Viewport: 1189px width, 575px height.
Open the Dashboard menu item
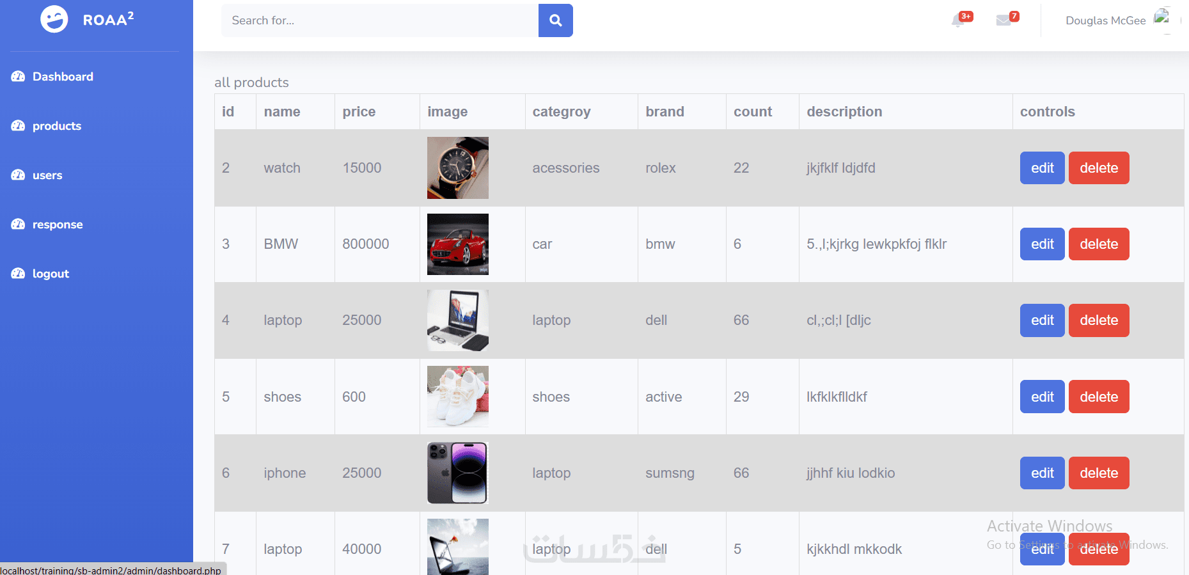[63, 77]
